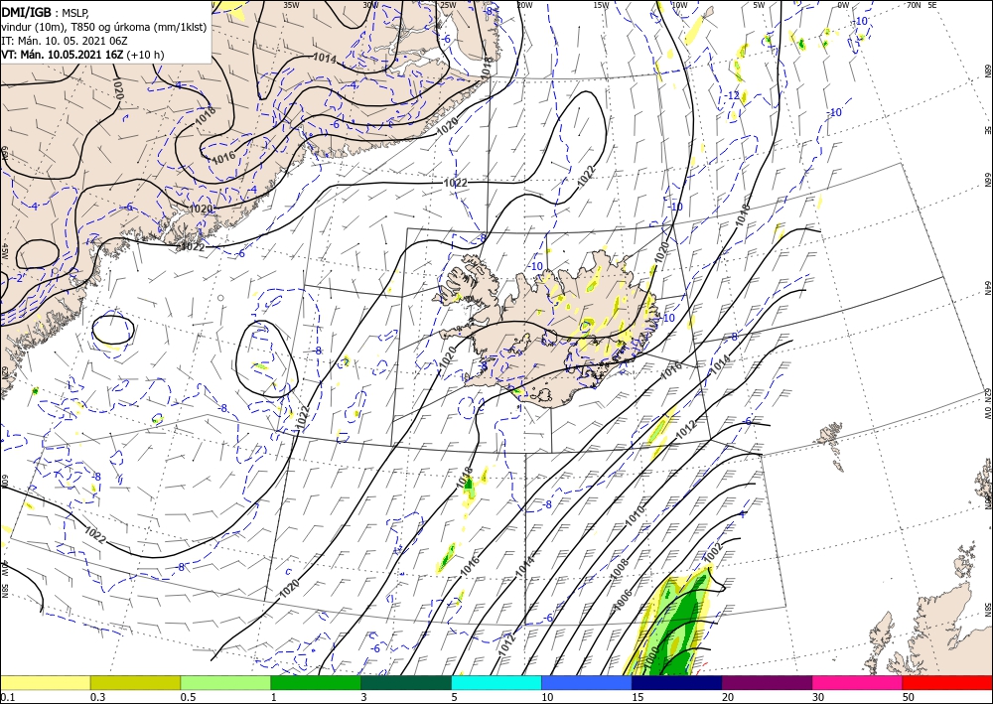Click the olive 0.3–0.5 legend color
This screenshot has height=704, width=993.
coord(135,682)
